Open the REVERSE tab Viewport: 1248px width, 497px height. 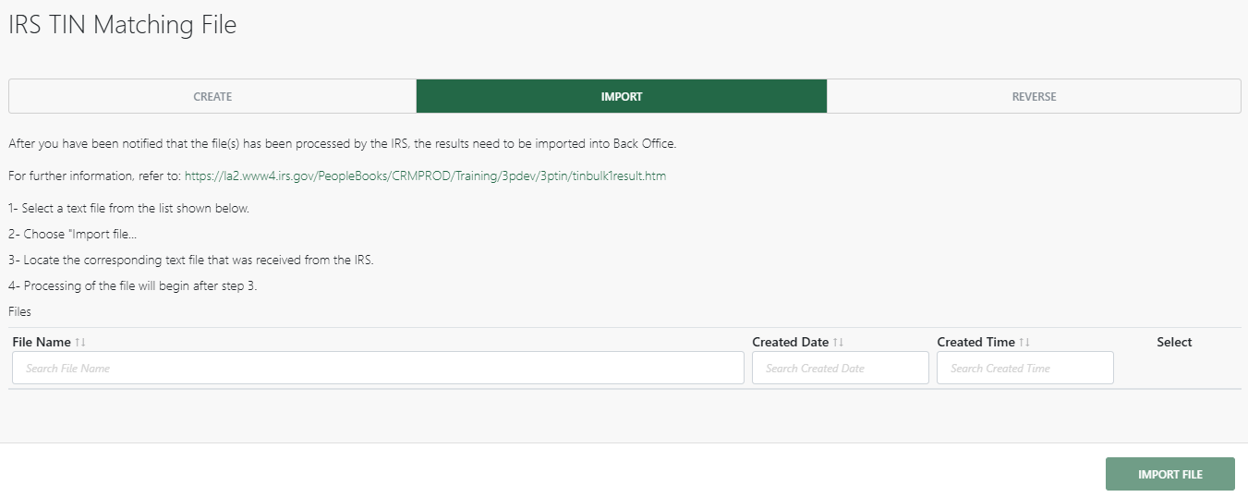pyautogui.click(x=1034, y=96)
